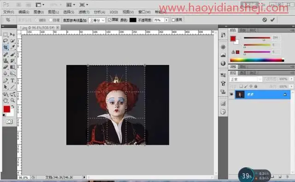Toggle lock position in Layers panel
Image resolution: width=295 pixels, height=182 pixels.
251,86
